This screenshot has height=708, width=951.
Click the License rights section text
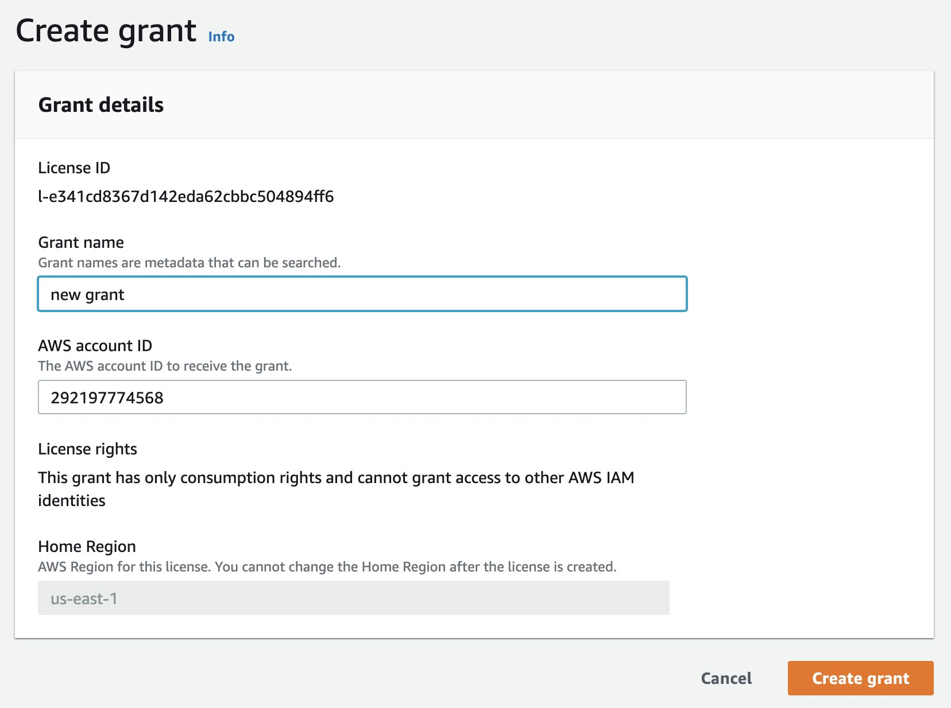[87, 449]
